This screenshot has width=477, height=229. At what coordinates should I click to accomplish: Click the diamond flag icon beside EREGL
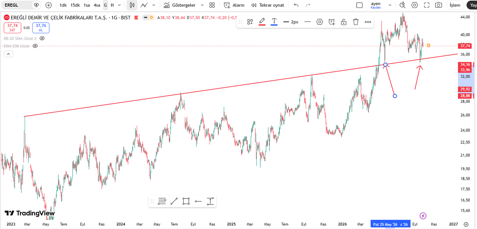coord(37,5)
